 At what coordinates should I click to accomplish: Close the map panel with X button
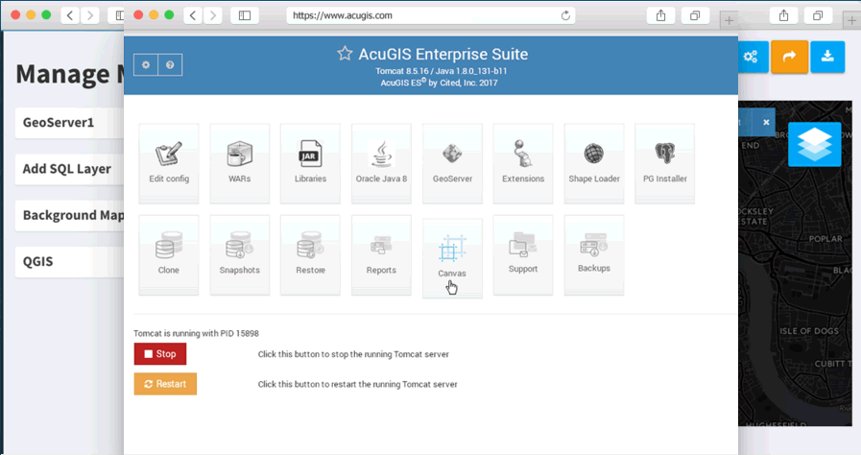click(x=766, y=123)
